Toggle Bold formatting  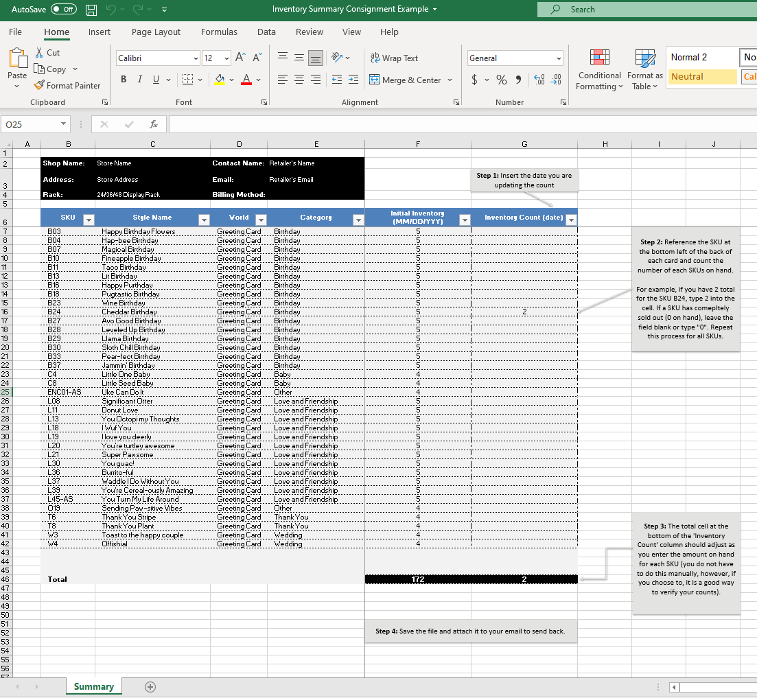click(124, 79)
